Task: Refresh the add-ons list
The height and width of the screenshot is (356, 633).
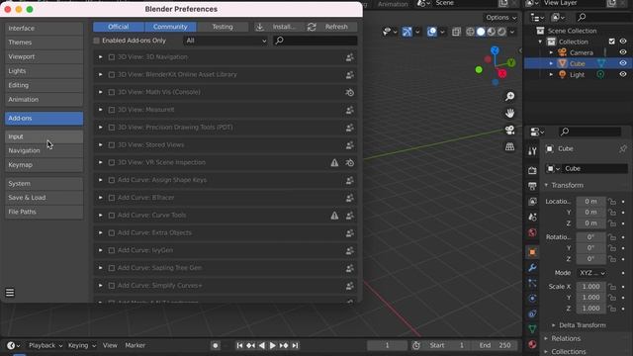Action: [x=331, y=27]
